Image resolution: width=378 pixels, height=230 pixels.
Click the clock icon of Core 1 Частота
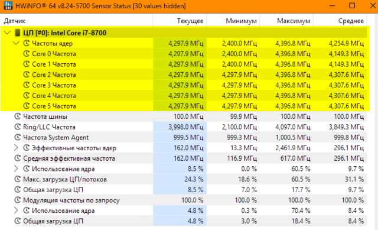pyautogui.click(x=26, y=64)
